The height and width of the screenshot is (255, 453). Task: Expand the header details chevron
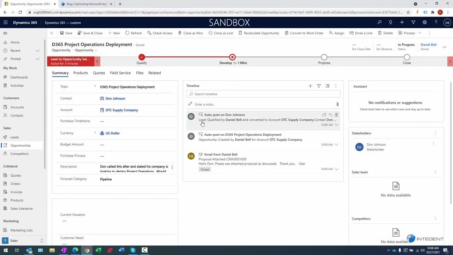[x=445, y=47]
